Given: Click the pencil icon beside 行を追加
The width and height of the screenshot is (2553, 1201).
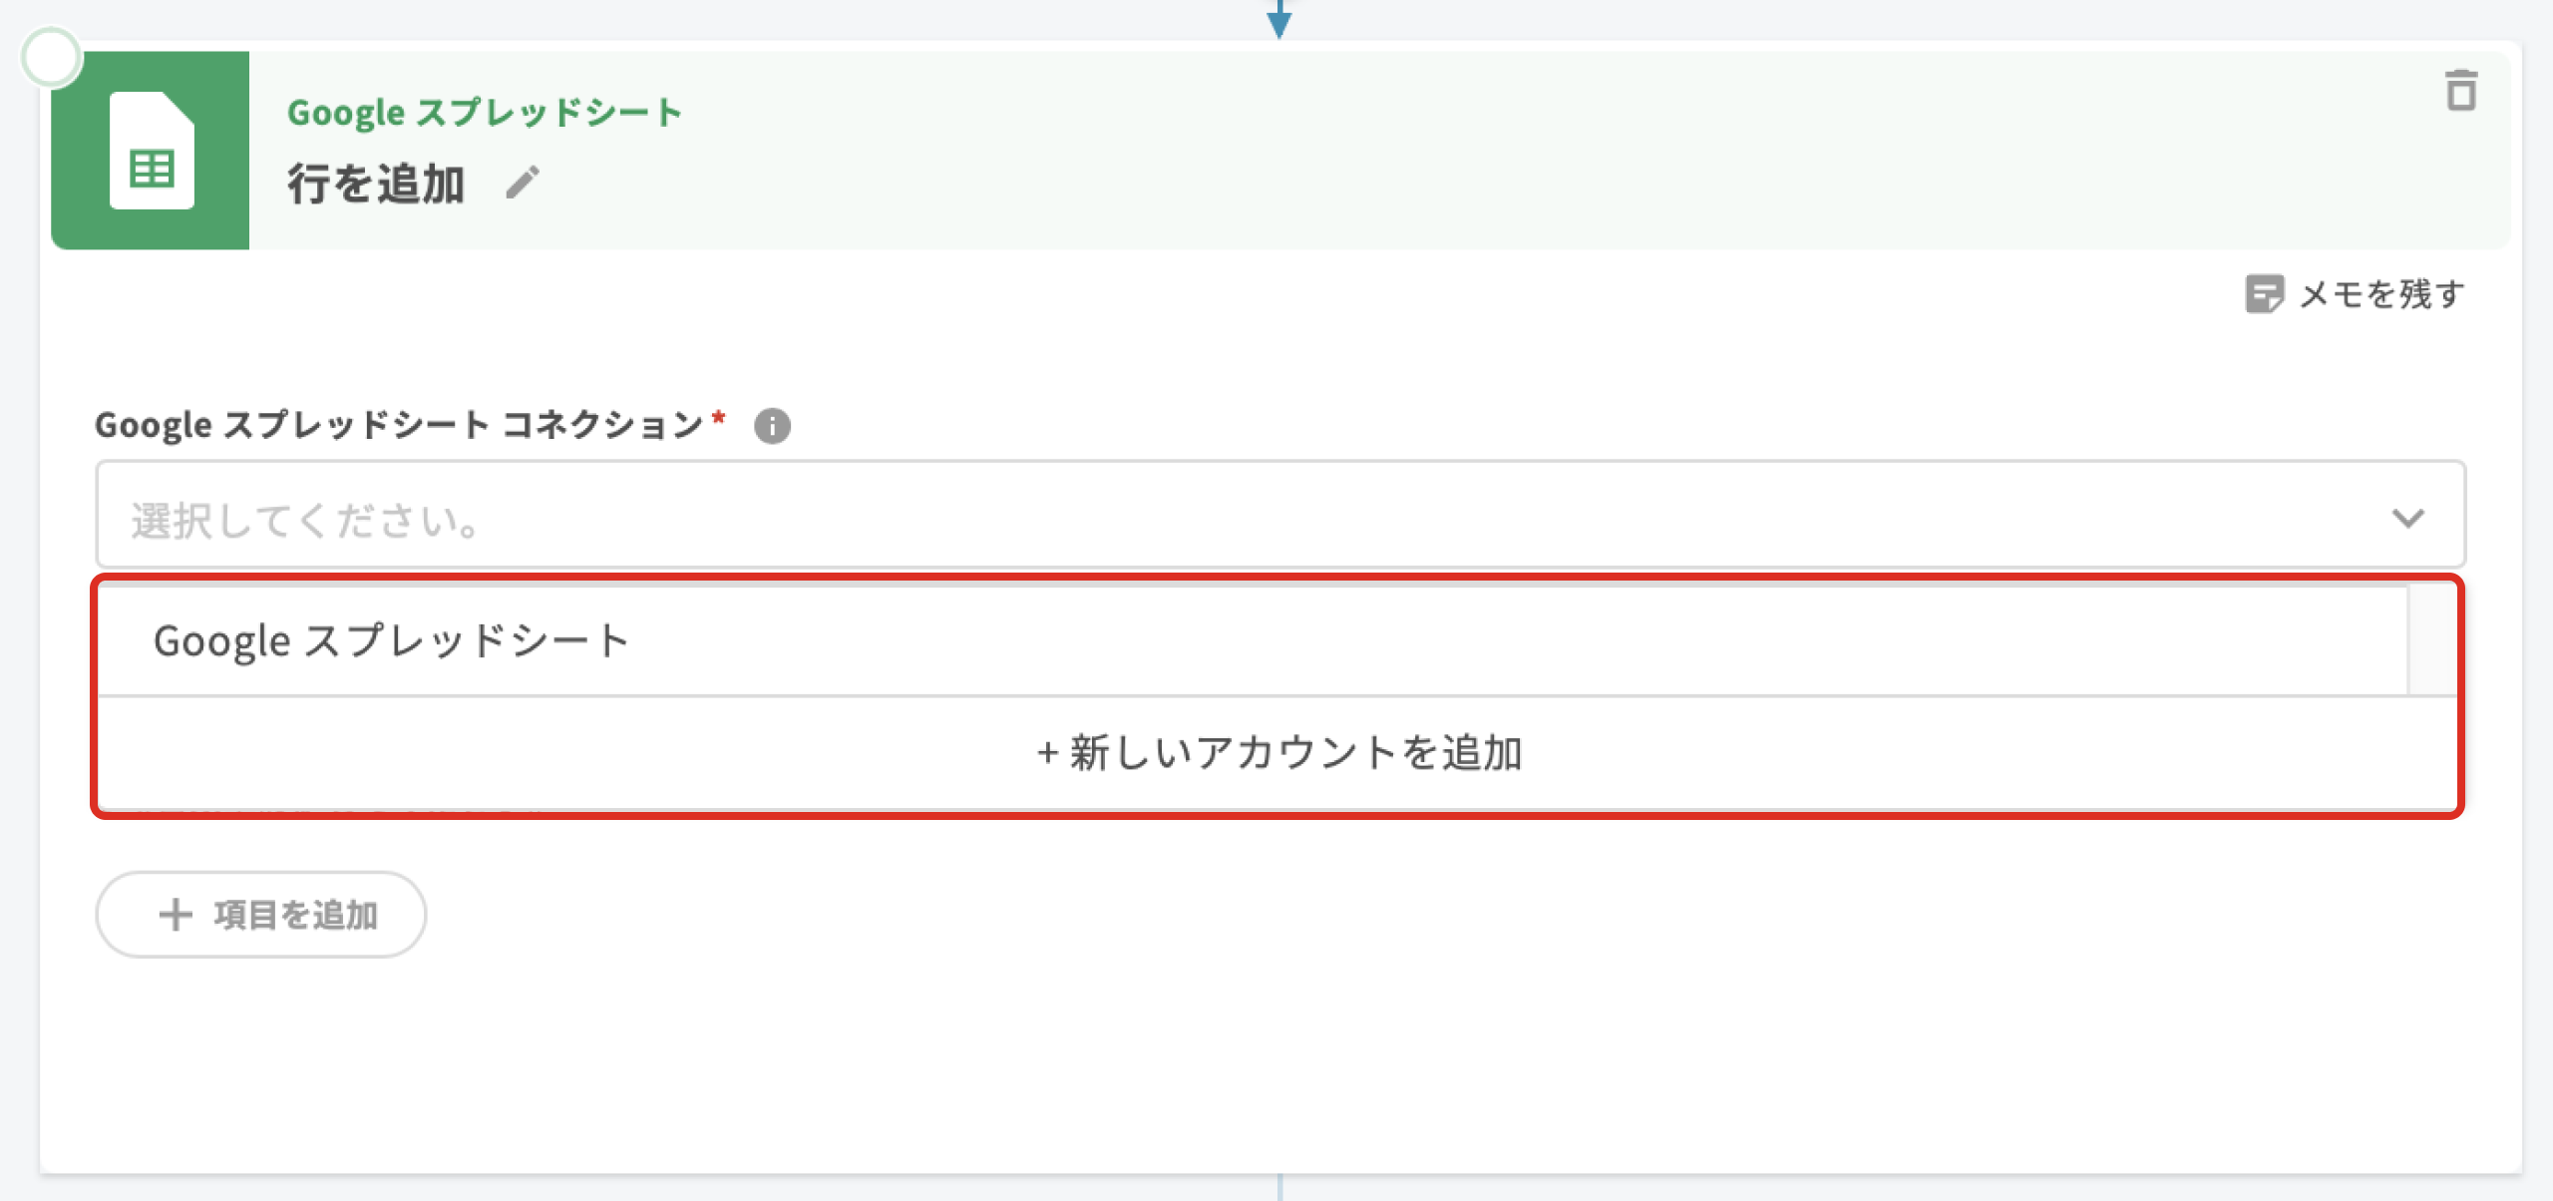Looking at the screenshot, I should (522, 183).
